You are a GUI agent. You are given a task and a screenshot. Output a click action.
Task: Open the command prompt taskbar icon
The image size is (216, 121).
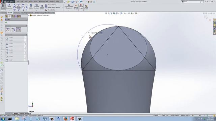coord(10,119)
